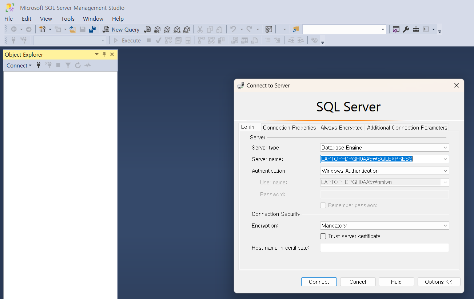Click the Other Windows command-prompt icon
This screenshot has width=474, height=299.
pos(426,29)
